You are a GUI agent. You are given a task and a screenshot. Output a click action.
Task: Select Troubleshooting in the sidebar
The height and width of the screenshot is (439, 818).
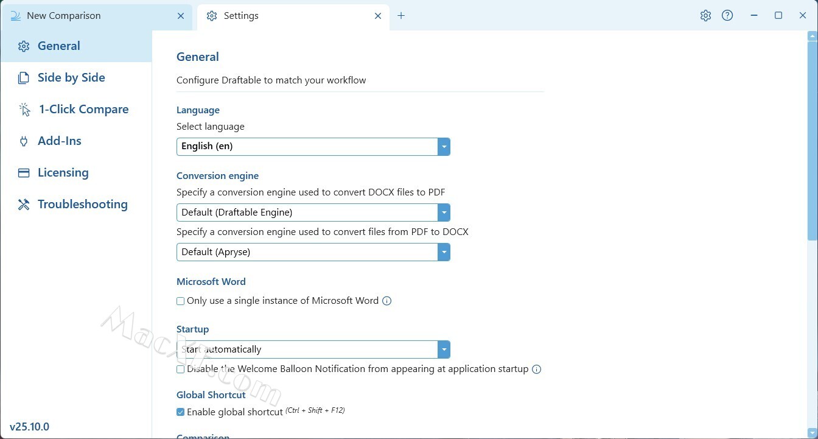82,204
